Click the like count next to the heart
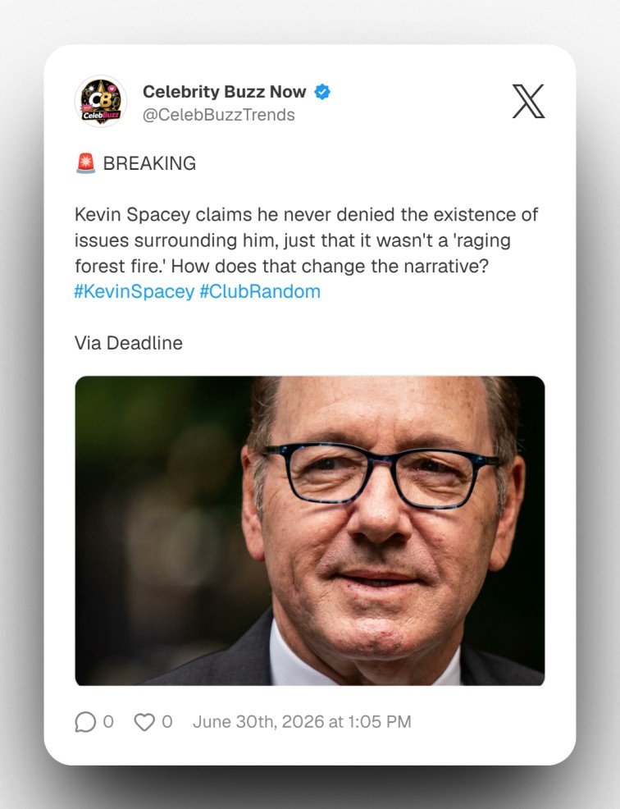Image resolution: width=620 pixels, height=809 pixels. pyautogui.click(x=167, y=722)
